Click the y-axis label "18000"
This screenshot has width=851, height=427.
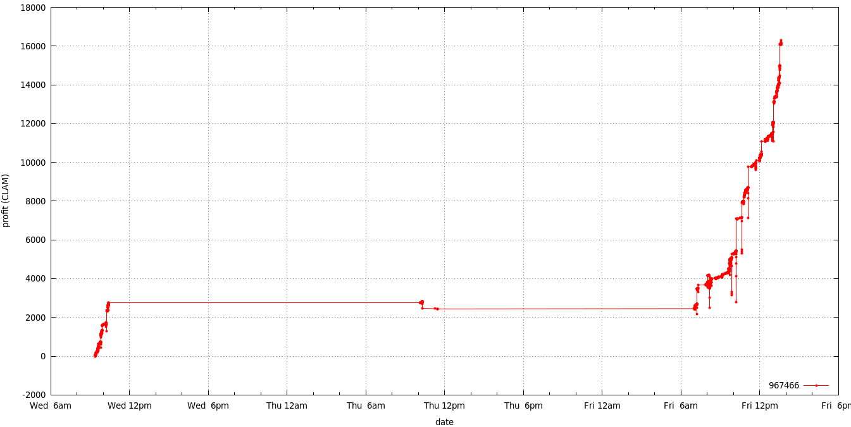34,8
